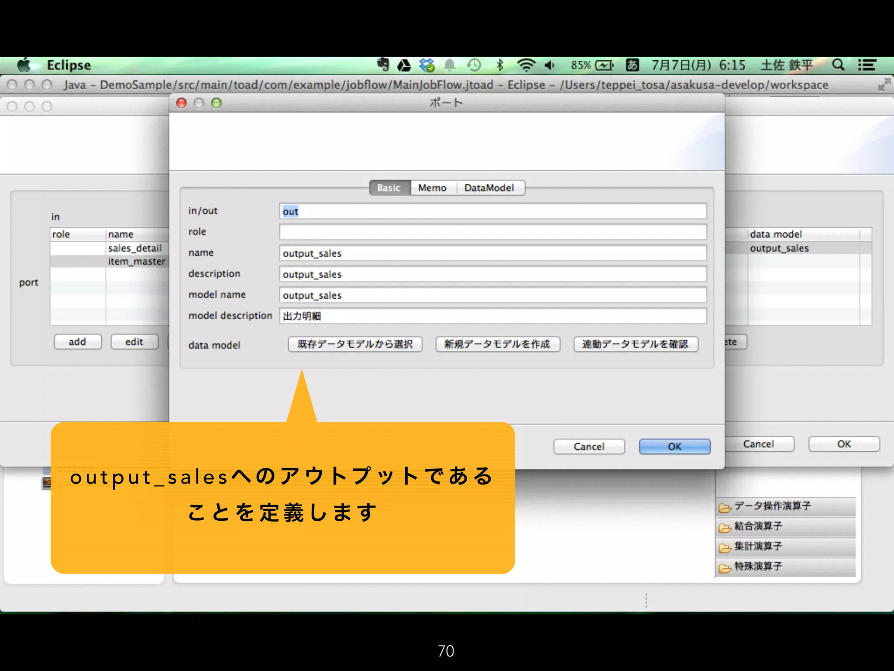The height and width of the screenshot is (671, 894).
Task: Click the user name 土佐 鉄平
Action: pyautogui.click(x=787, y=66)
